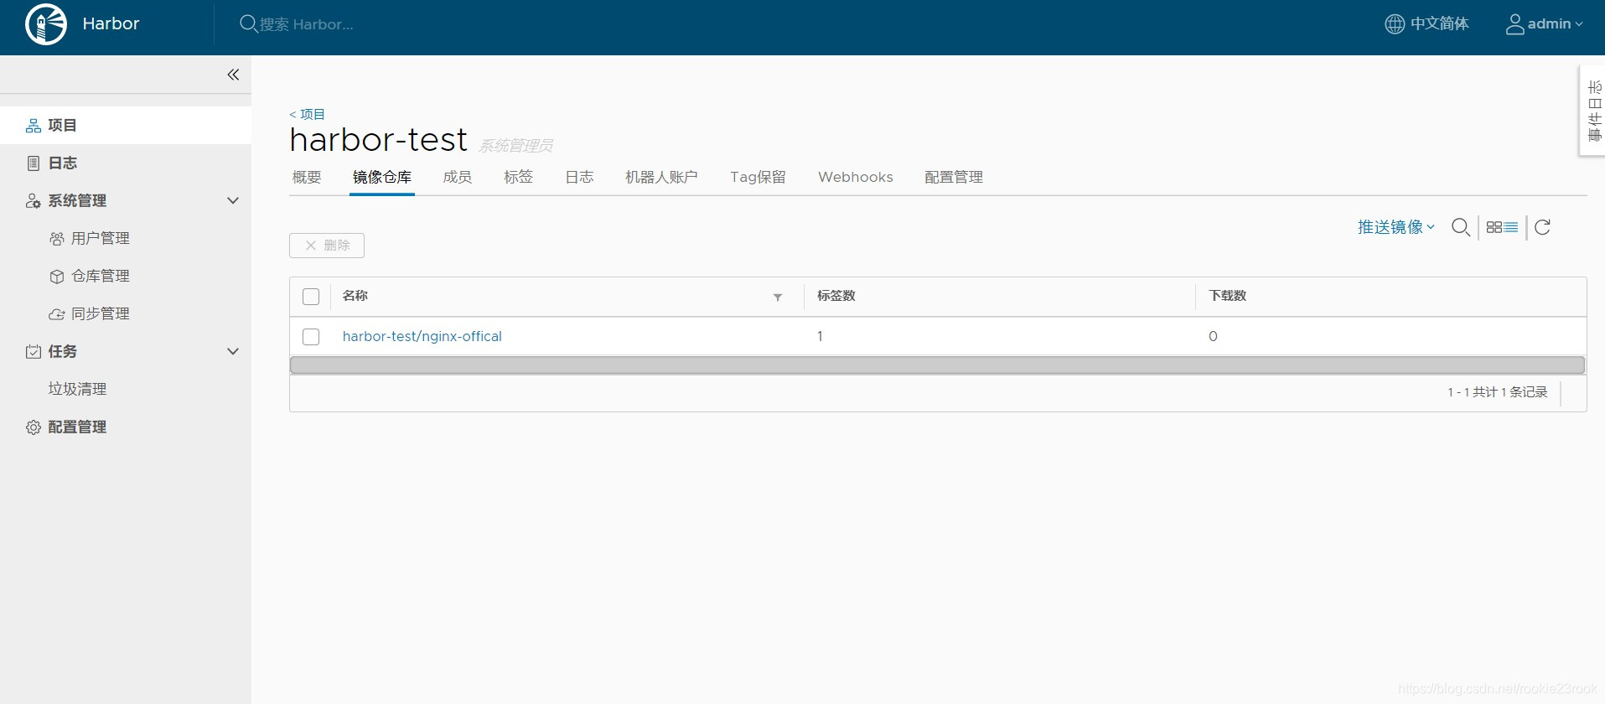Click the 项目 projects sidebar icon
Image resolution: width=1605 pixels, height=704 pixels.
(x=34, y=126)
